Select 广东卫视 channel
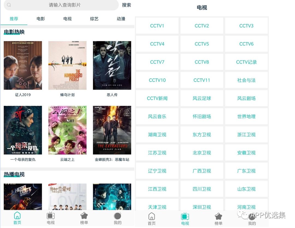Image resolution: width=295 pixels, height=228 pixels. (x=246, y=171)
